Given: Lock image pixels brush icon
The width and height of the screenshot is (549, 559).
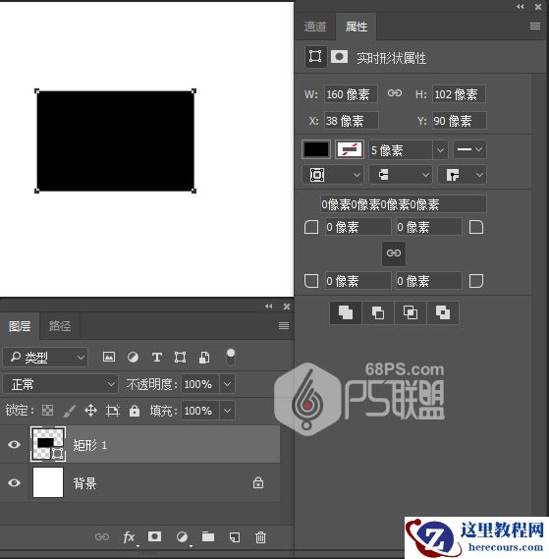Looking at the screenshot, I should tap(69, 411).
